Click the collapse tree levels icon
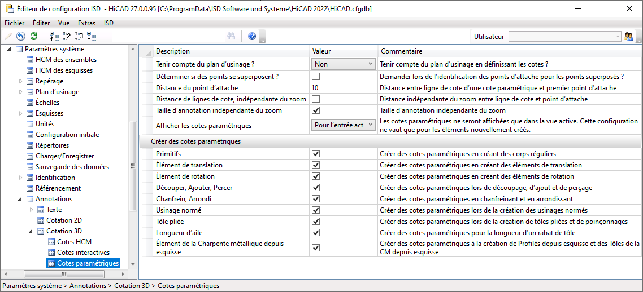 point(54,37)
